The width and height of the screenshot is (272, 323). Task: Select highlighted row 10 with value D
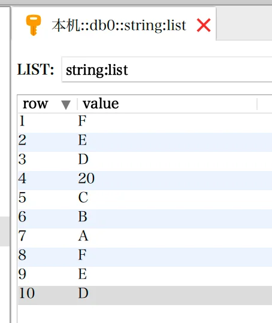pos(145,293)
